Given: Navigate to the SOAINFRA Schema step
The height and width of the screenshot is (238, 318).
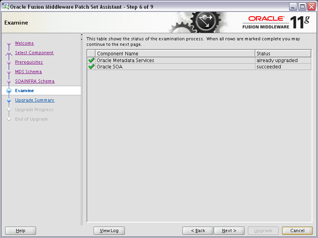Looking at the screenshot, I should [34, 81].
